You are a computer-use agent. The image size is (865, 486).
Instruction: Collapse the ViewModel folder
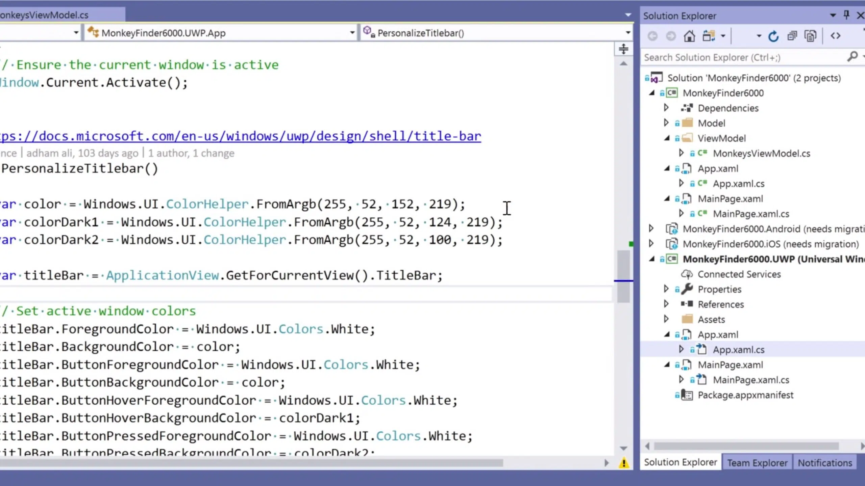coord(667,138)
